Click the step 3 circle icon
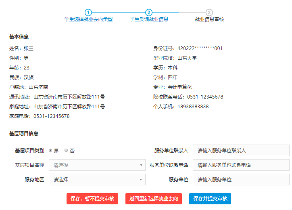292x210 pixels. (x=209, y=13)
